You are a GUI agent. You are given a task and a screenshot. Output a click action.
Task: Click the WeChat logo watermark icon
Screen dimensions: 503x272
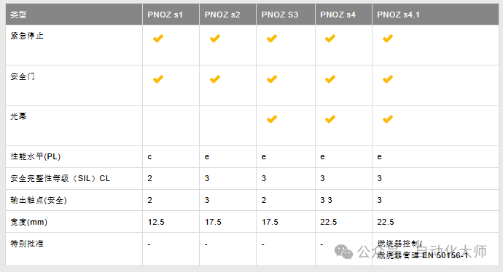coord(343,252)
